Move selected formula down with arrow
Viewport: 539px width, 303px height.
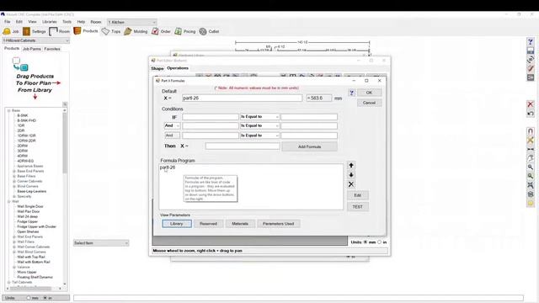click(351, 175)
